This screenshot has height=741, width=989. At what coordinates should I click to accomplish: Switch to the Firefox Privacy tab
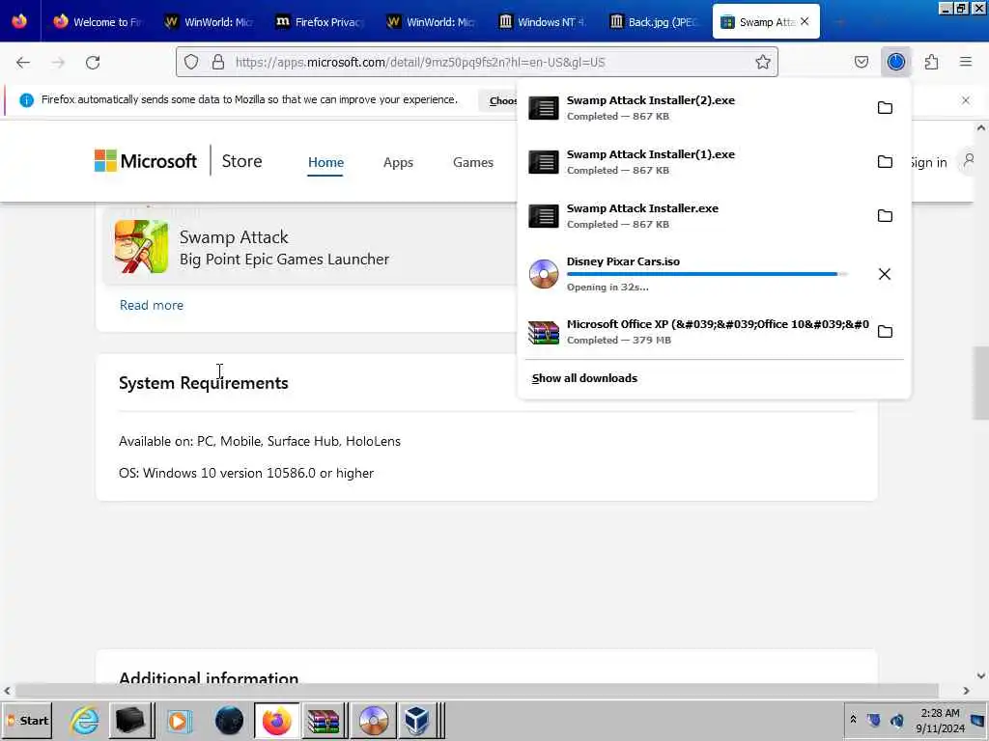pyautogui.click(x=320, y=21)
